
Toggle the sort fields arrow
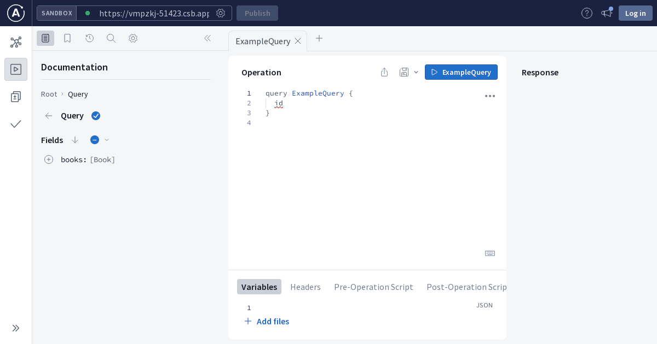pyautogui.click(x=75, y=140)
